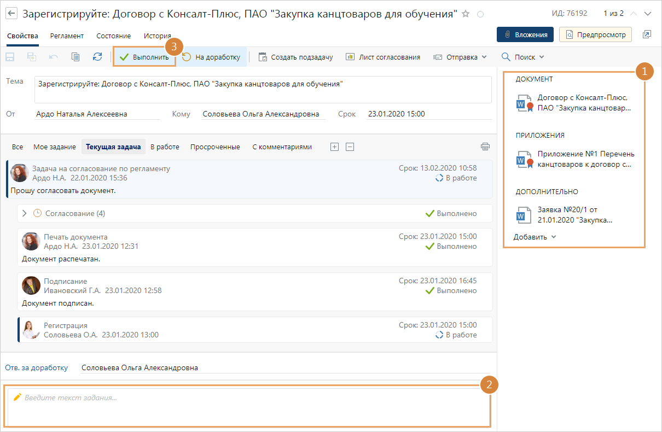Switch to the Регламент tab
This screenshot has width=662, height=432.
tap(67, 36)
